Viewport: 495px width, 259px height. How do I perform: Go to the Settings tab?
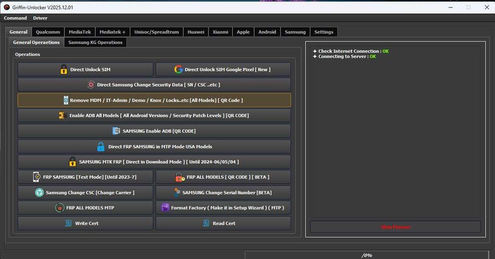pos(324,32)
